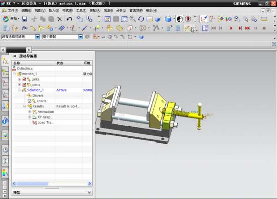Viewport: 277px width, 199px height.
Task: Click 'Active' status of Solution_1
Action: click(61, 90)
